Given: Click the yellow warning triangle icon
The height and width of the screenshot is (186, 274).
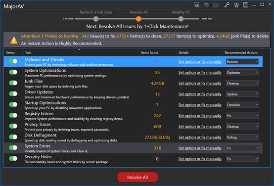Looking at the screenshot, I should point(14,40).
